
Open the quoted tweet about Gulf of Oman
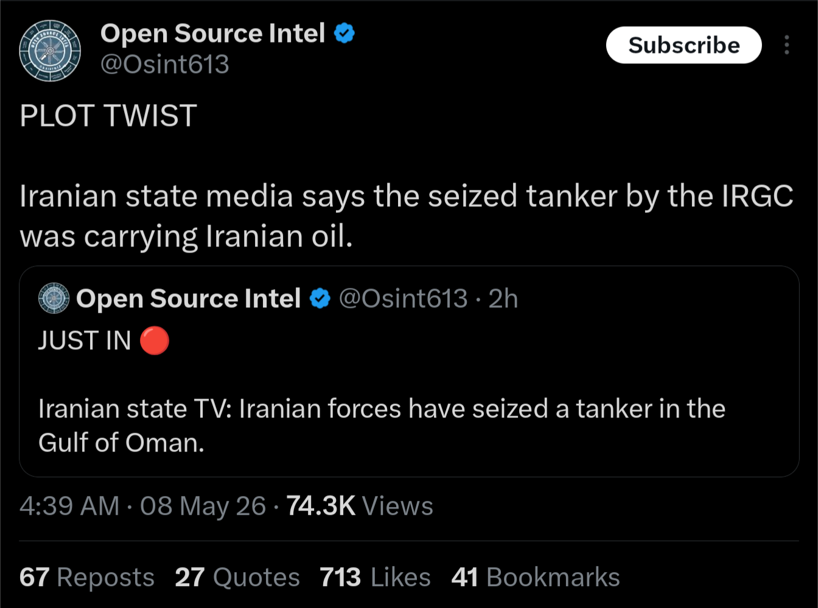pos(409,371)
